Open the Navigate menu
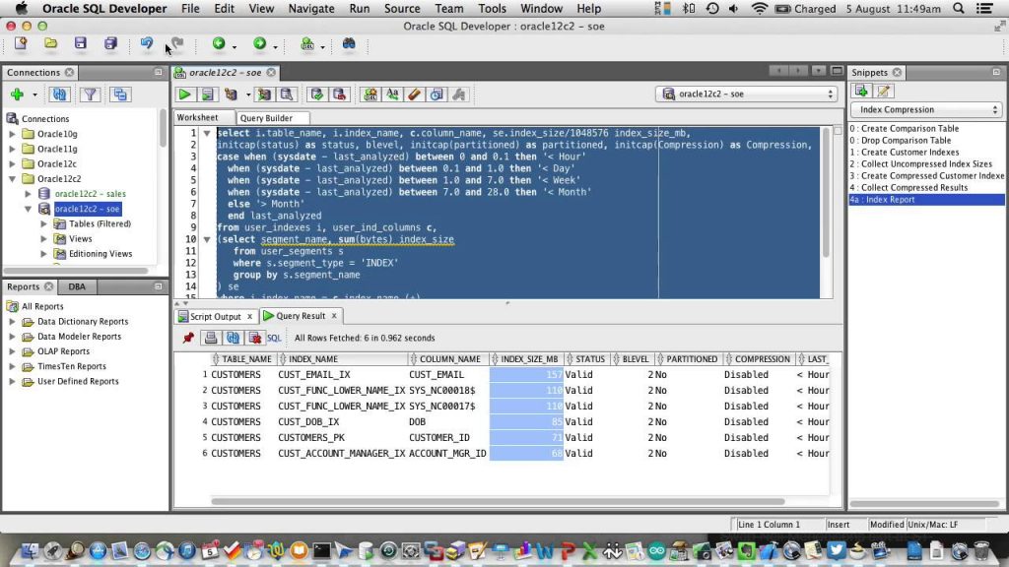Screen dimensions: 1009x567 [310, 8]
